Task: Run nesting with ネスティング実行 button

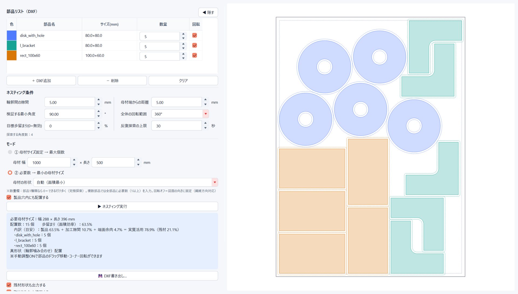Action: (112, 206)
